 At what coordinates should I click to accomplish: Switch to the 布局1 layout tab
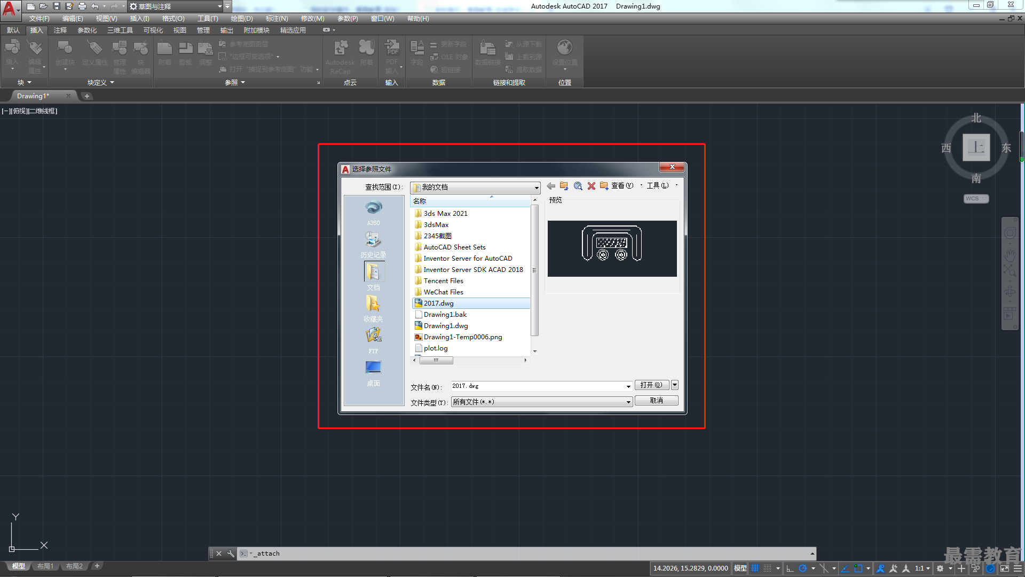click(x=45, y=566)
